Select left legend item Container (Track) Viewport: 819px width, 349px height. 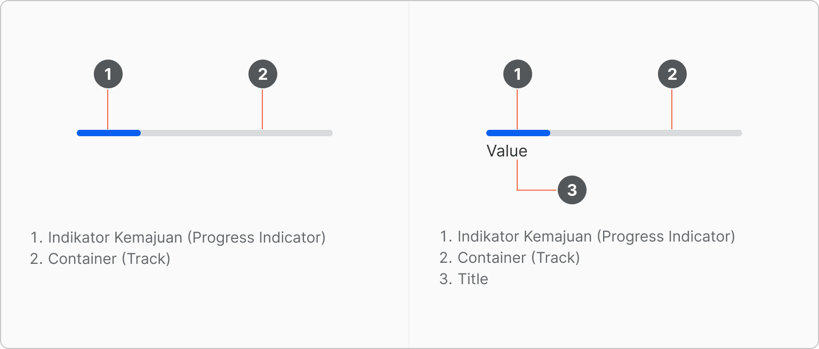tap(100, 259)
